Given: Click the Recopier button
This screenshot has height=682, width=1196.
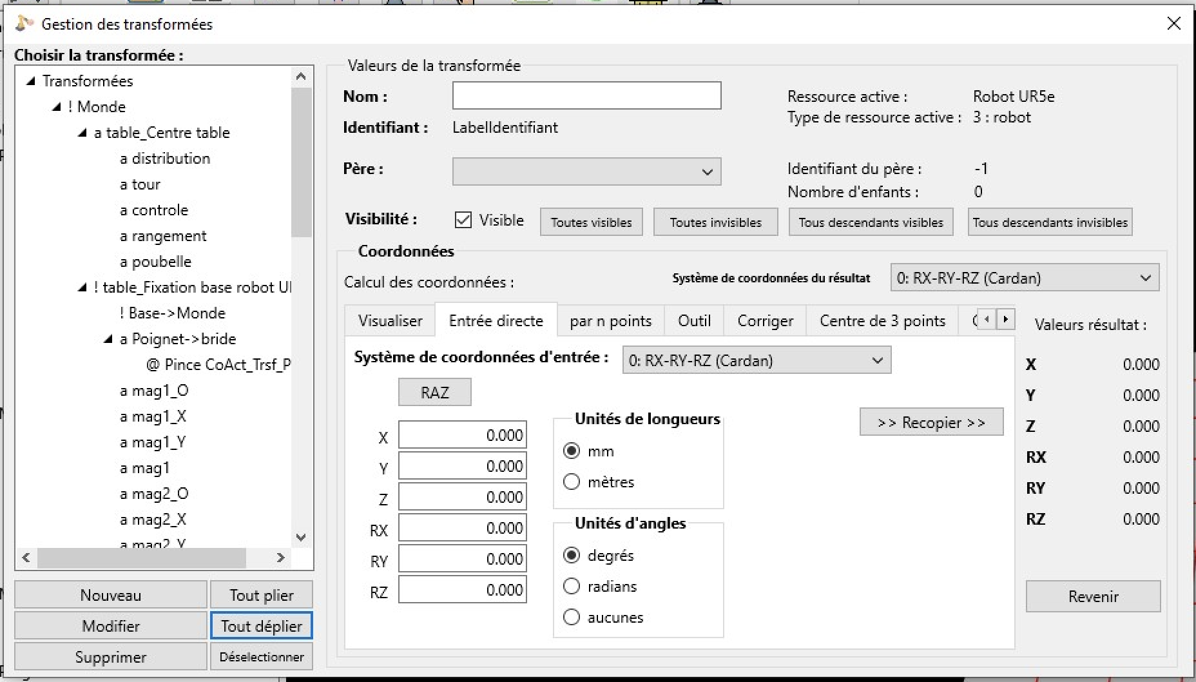Looking at the screenshot, I should tap(931, 423).
